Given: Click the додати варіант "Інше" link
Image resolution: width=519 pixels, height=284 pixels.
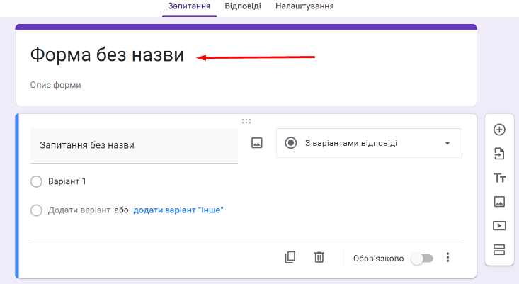Looking at the screenshot, I should point(178,210).
